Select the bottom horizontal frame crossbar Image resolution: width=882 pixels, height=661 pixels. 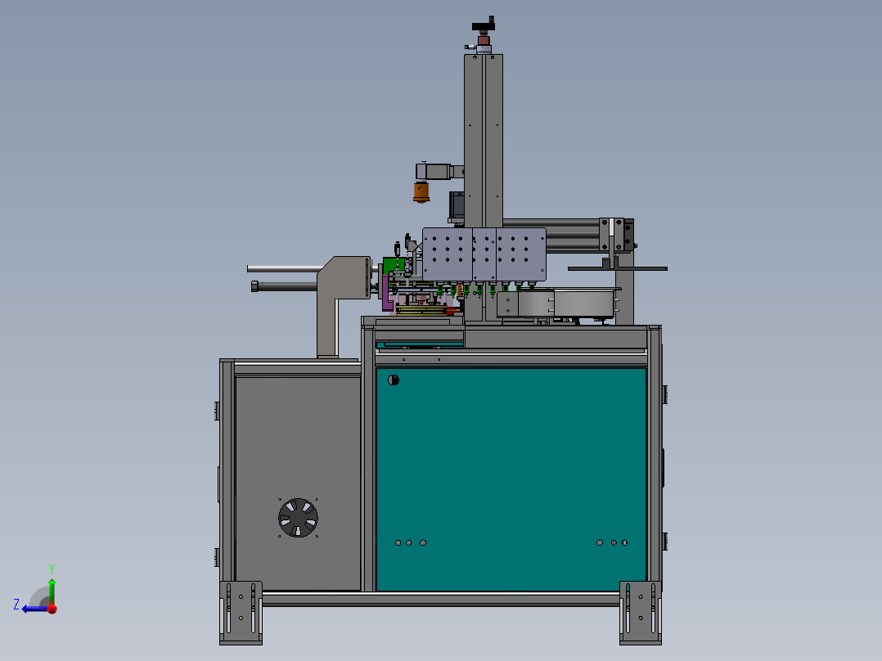click(x=441, y=599)
